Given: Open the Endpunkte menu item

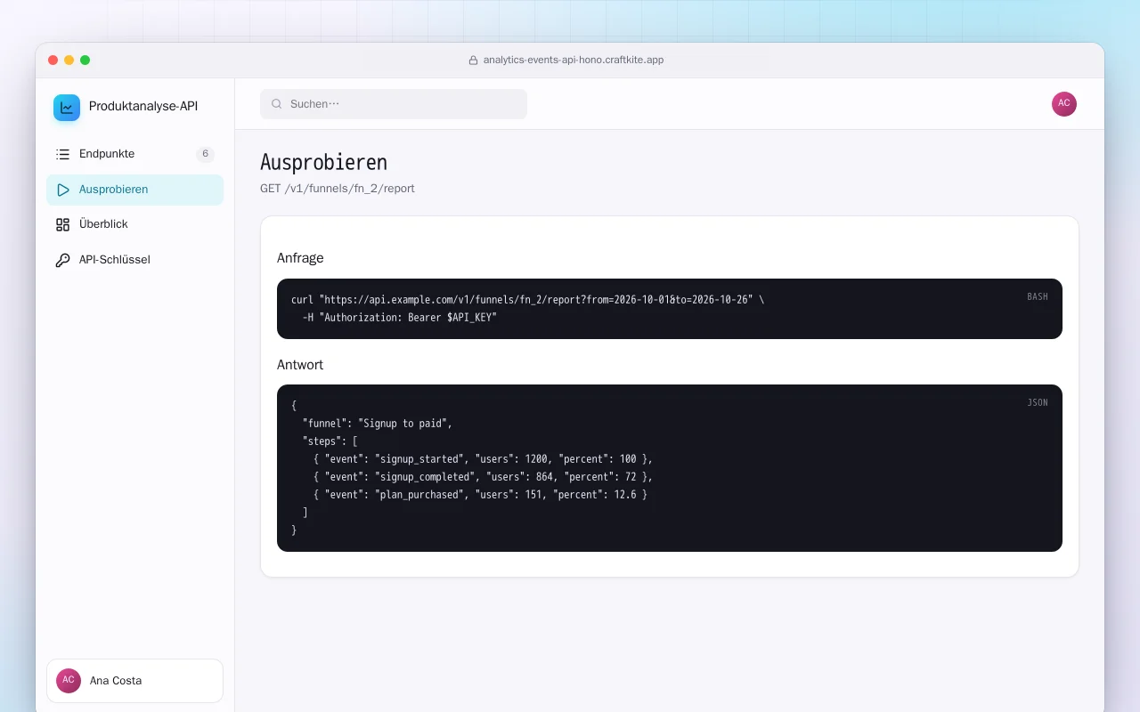Looking at the screenshot, I should click(134, 154).
